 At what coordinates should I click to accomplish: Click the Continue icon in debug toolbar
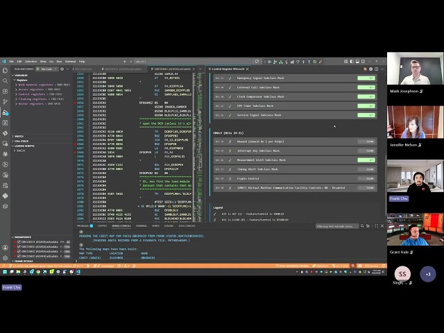click(x=269, y=62)
